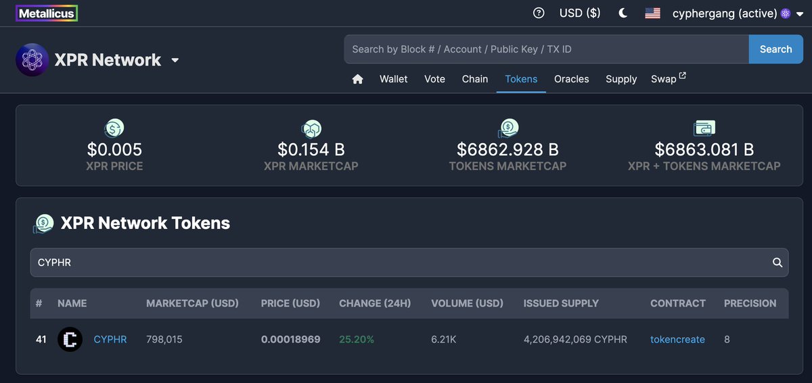Open the help question mark icon

click(x=539, y=13)
